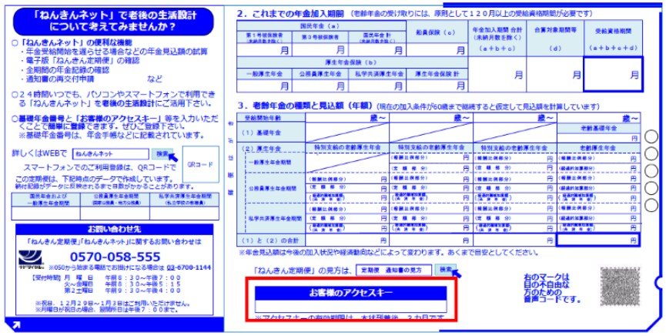Click the （1）と（2）の合計 row label

(271, 240)
